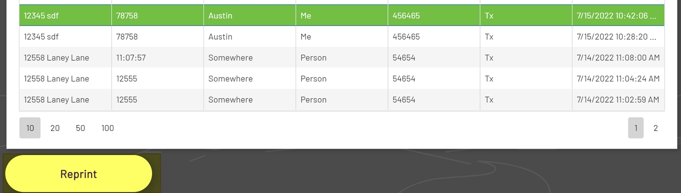
Task: Click Austin in the highlighted green row
Action: pos(220,16)
